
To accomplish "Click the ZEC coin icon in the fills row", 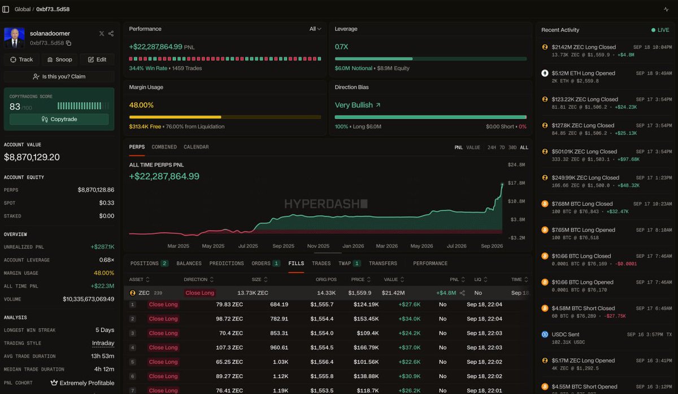I will (x=133, y=293).
